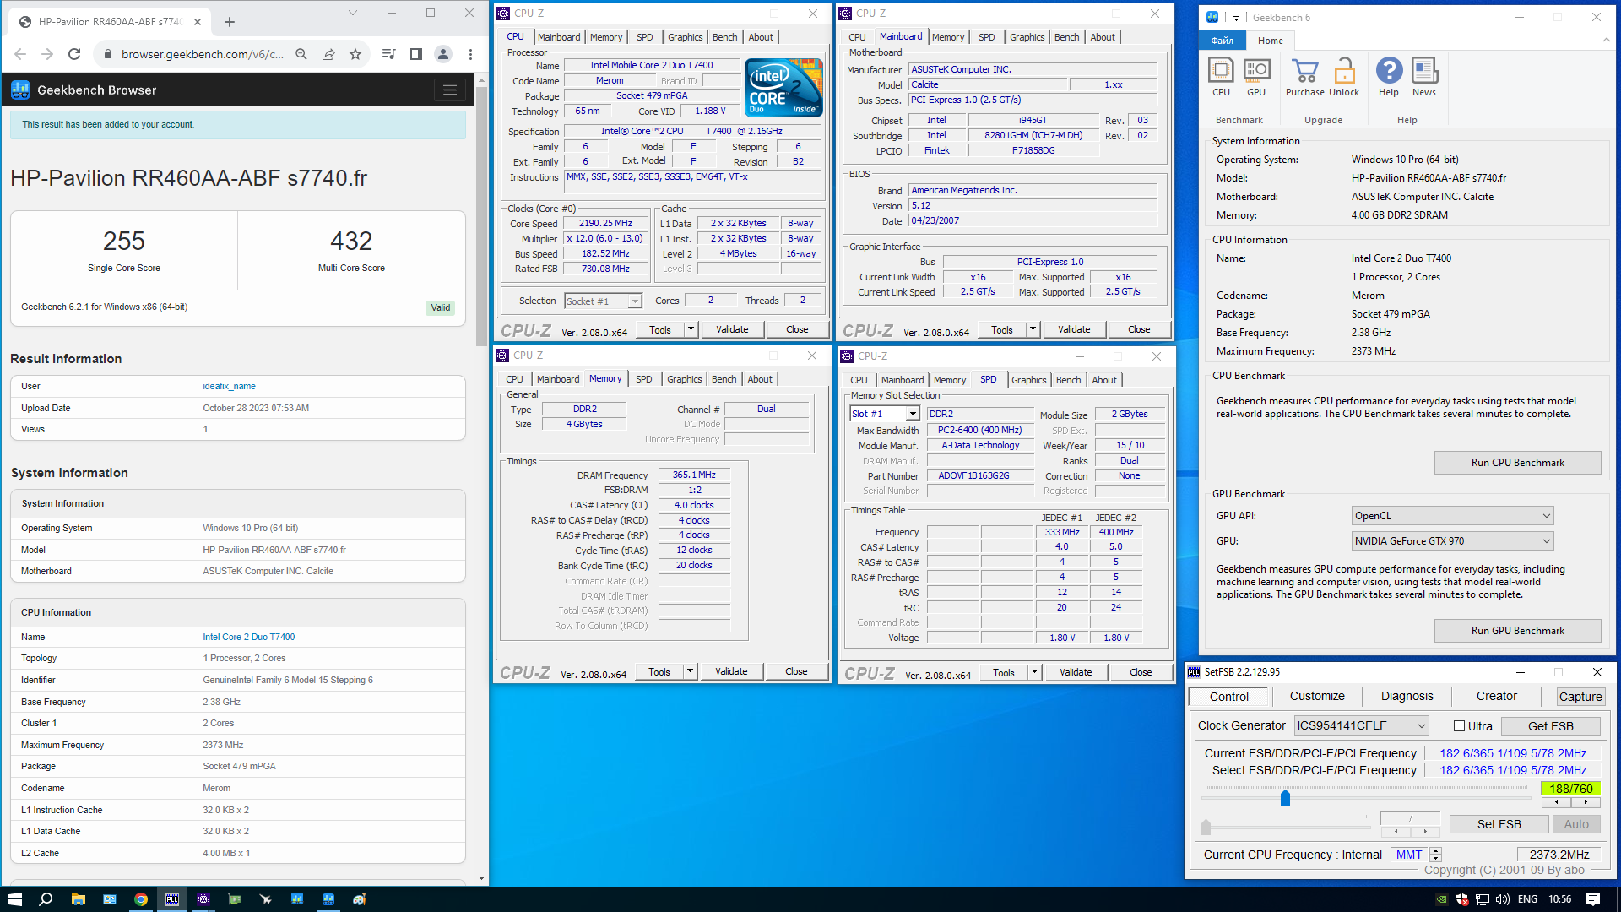Open the Slot #1 dropdown in CPU-Z SPD

click(884, 414)
